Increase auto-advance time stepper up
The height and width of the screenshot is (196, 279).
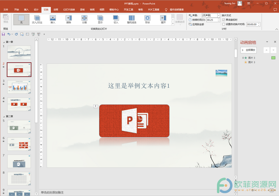tap(259, 23)
